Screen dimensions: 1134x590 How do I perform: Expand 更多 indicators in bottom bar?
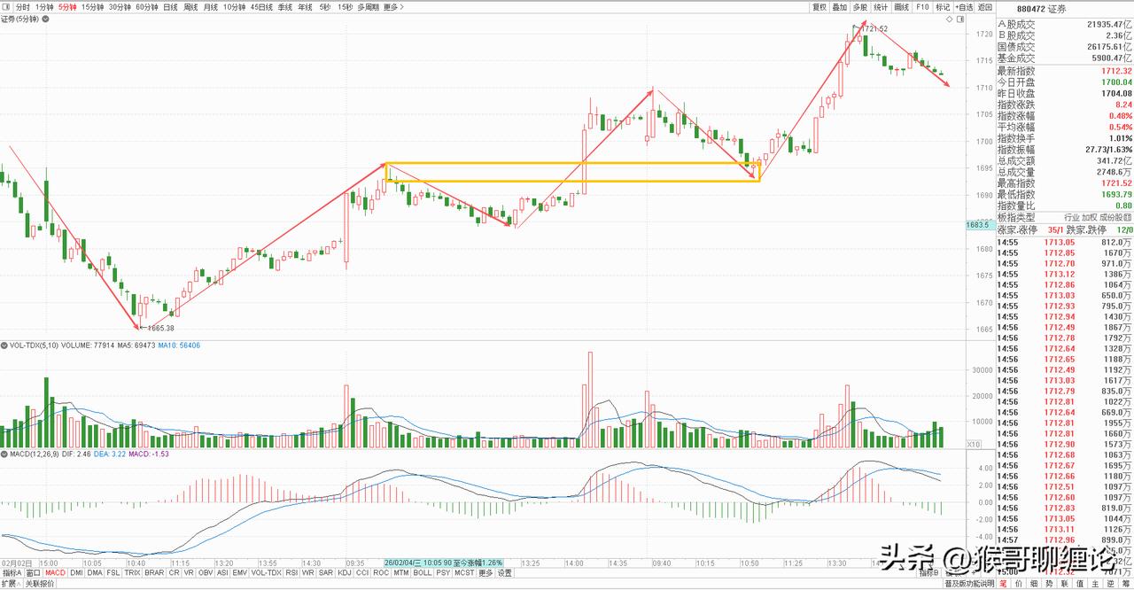point(485,573)
